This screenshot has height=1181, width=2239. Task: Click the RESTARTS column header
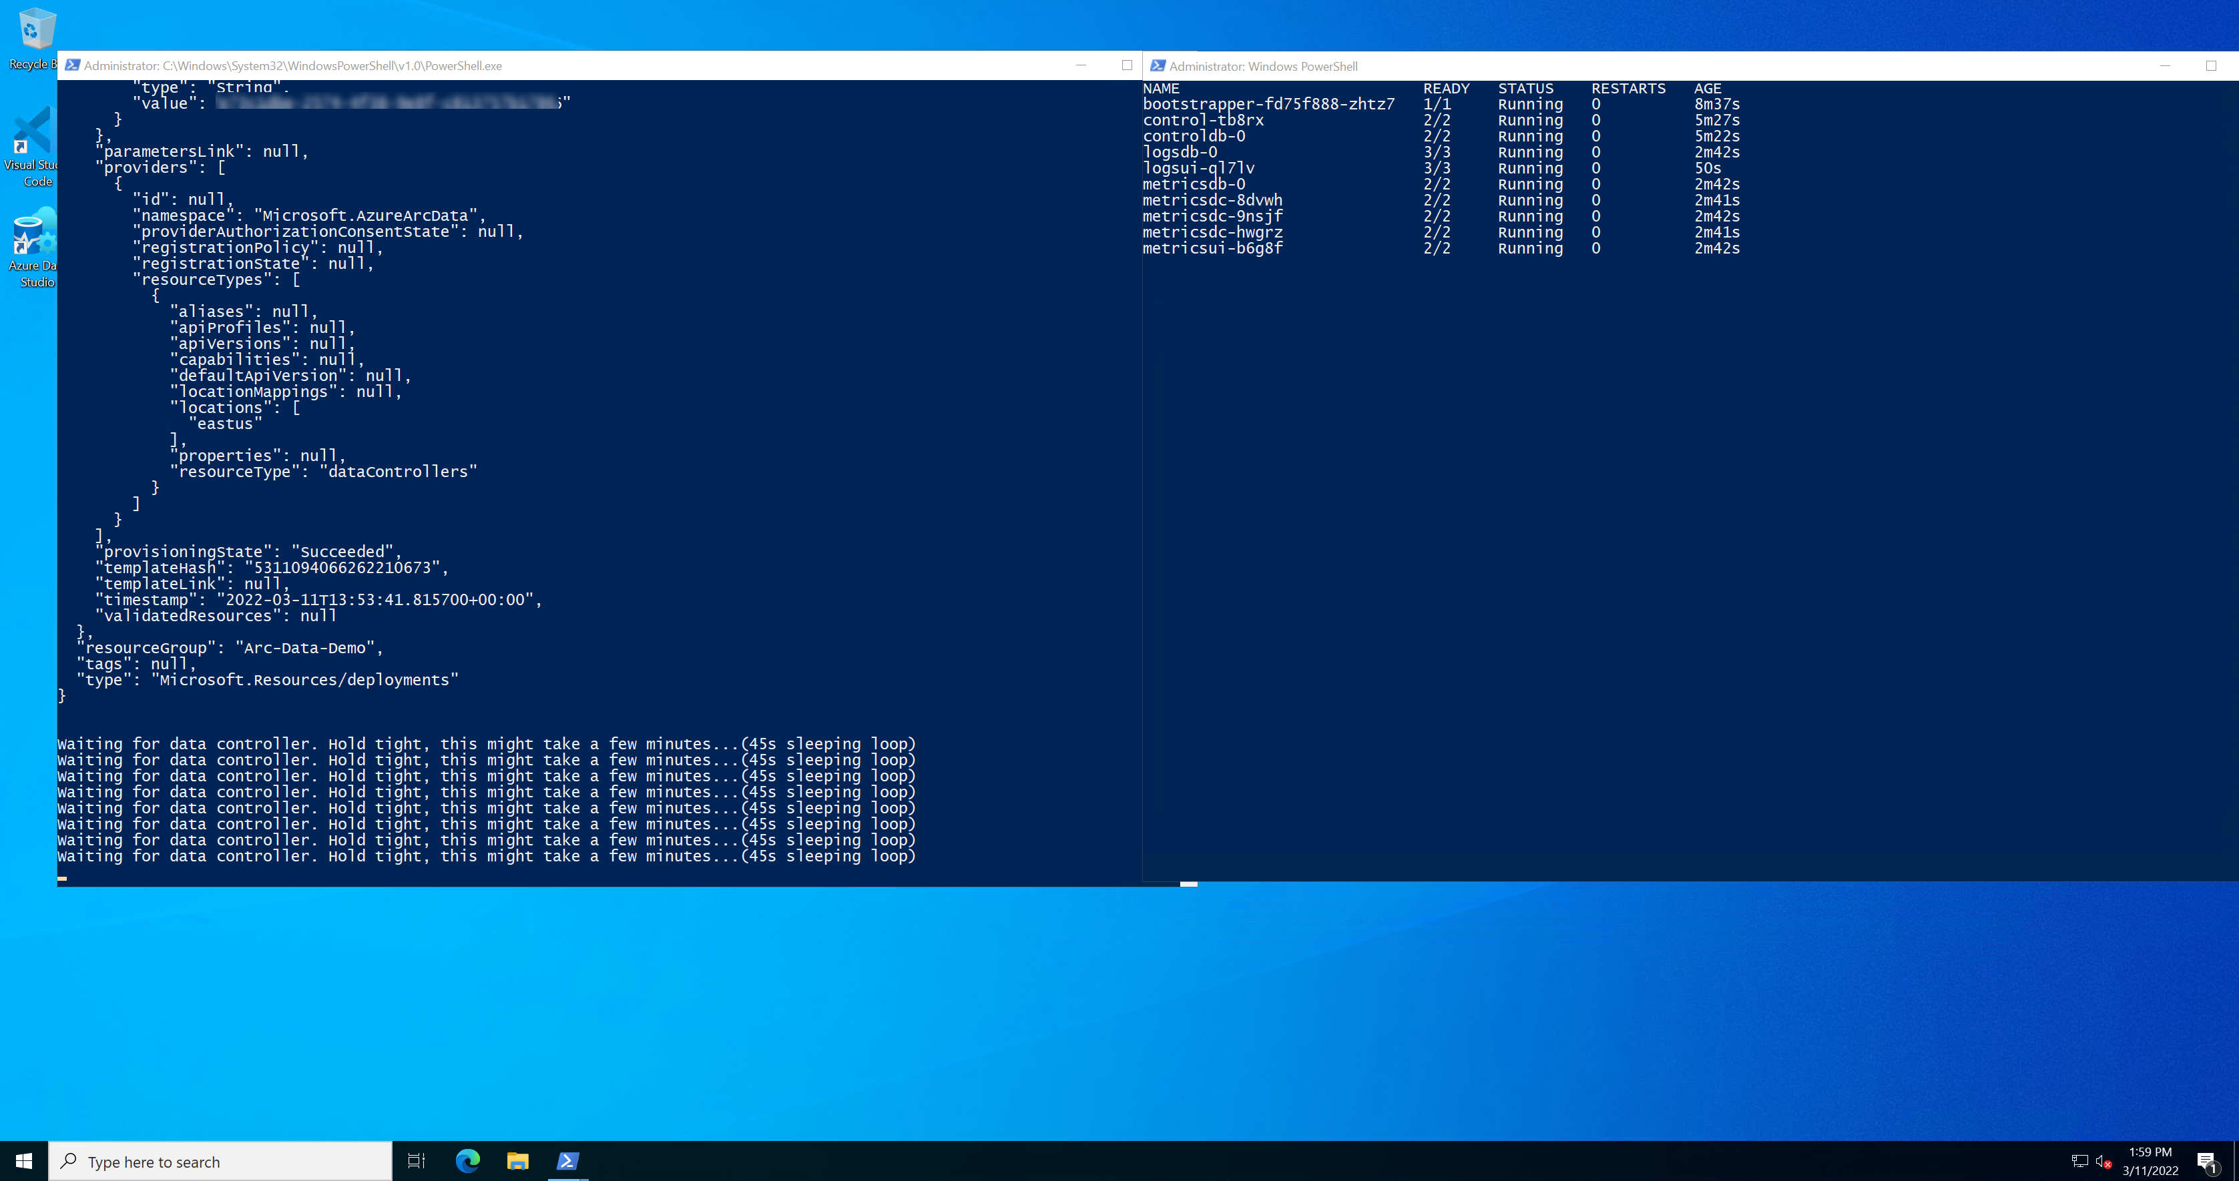pos(1629,89)
